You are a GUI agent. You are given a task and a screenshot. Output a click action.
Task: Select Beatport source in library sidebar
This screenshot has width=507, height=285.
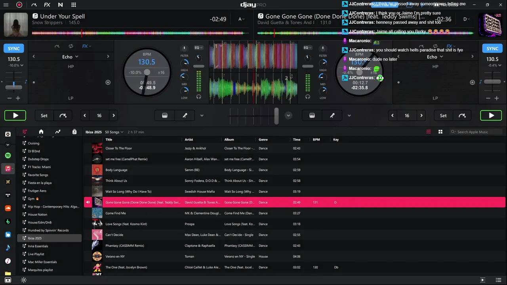[8, 222]
